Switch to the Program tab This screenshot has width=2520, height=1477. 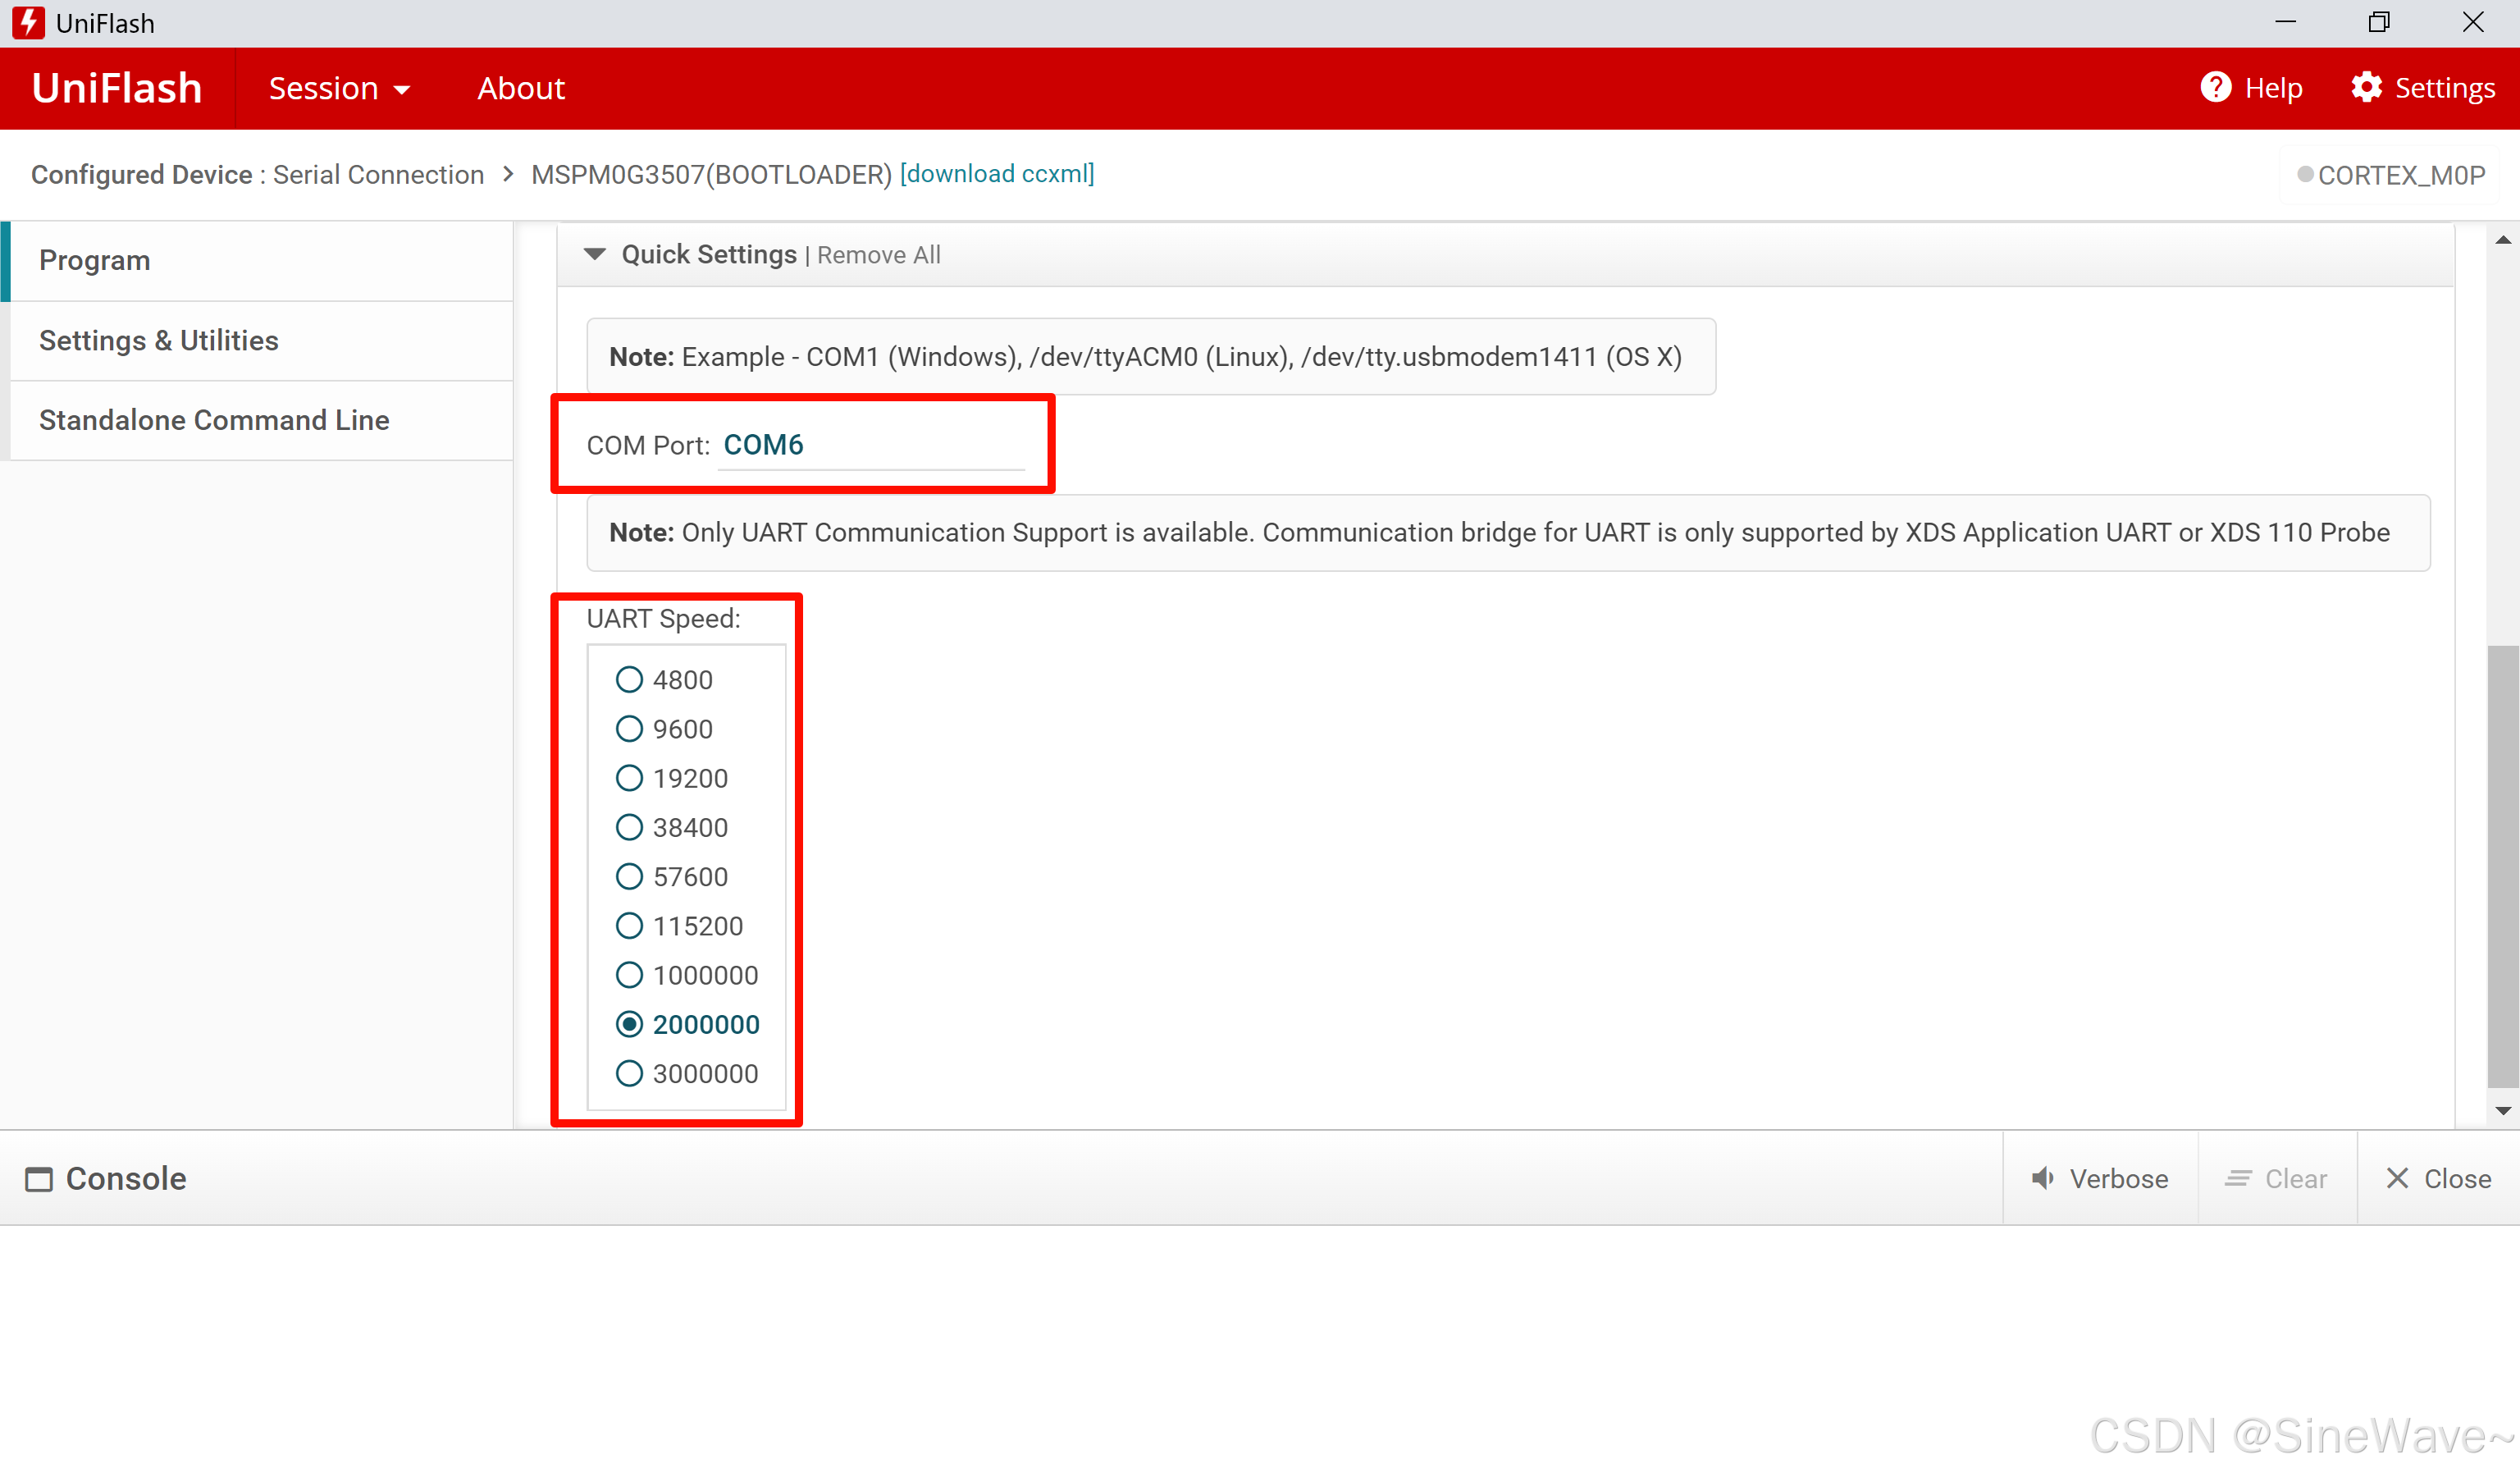pyautogui.click(x=261, y=261)
